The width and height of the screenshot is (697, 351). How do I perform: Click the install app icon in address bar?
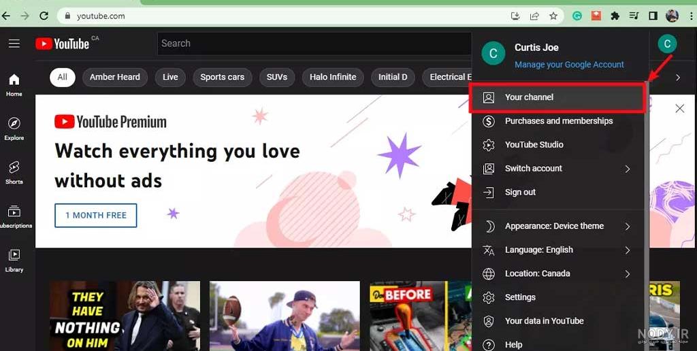[x=515, y=16]
